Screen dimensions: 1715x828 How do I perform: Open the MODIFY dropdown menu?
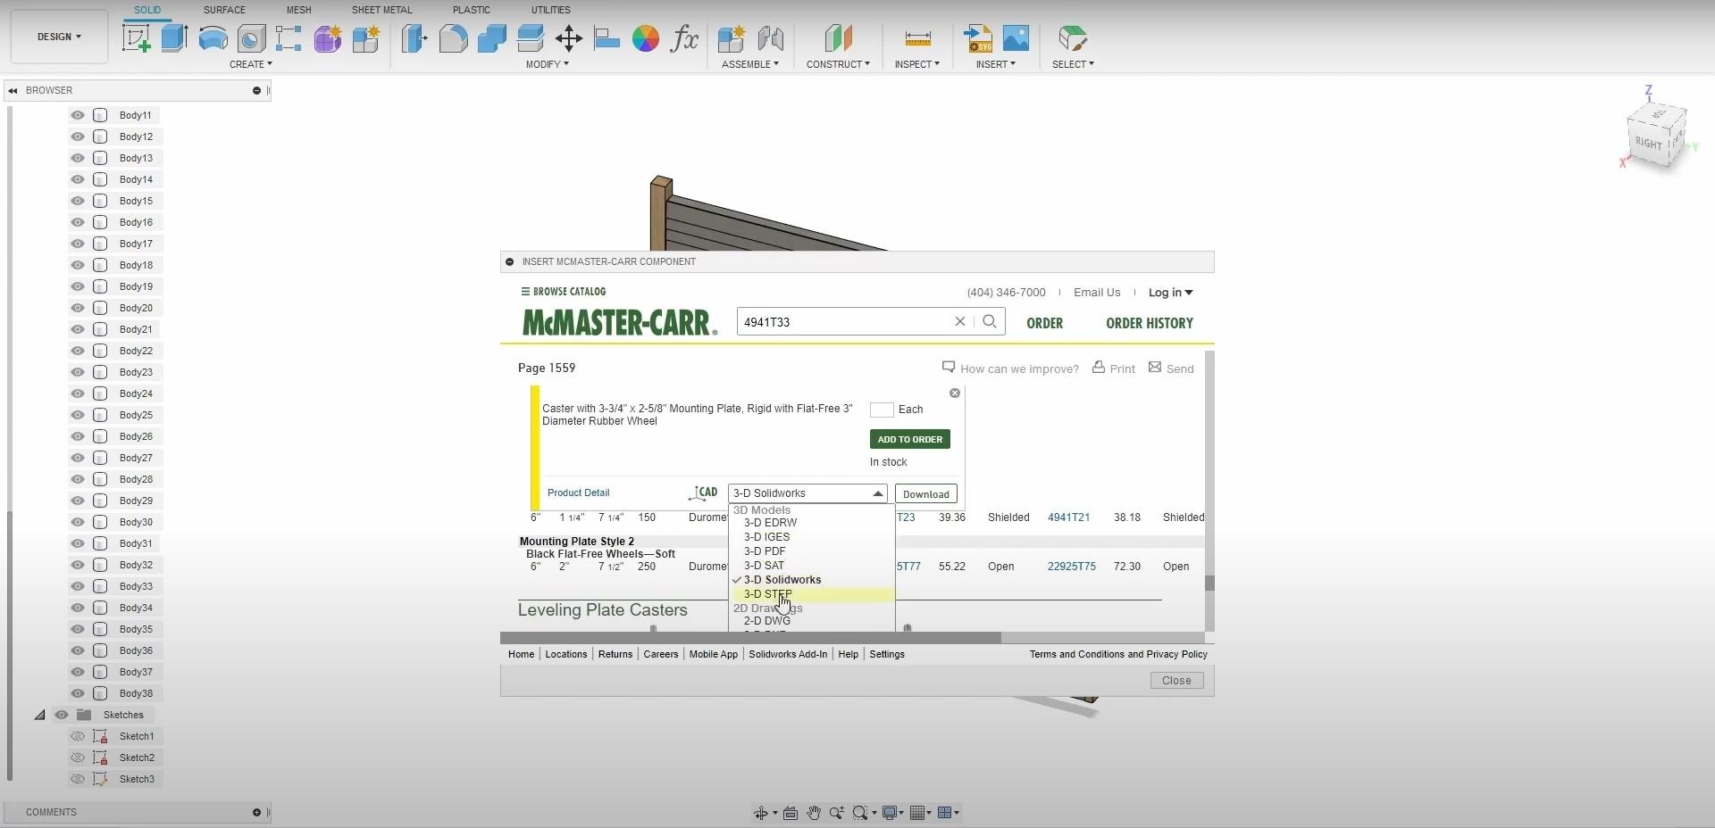(x=548, y=64)
